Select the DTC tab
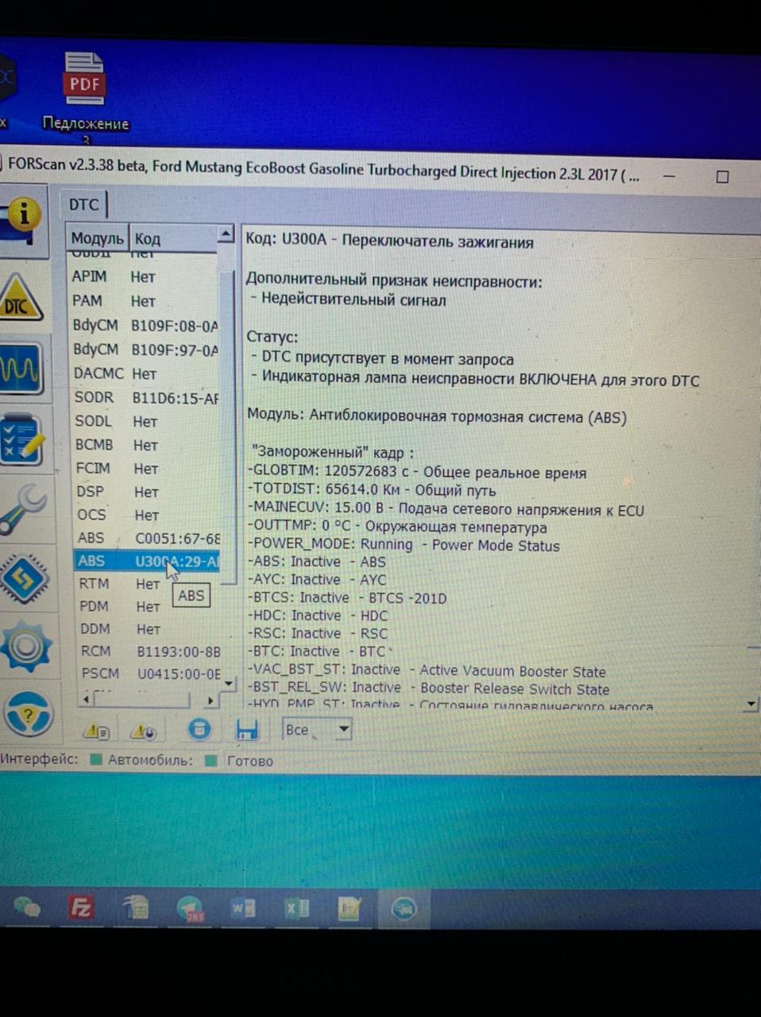 (84, 205)
